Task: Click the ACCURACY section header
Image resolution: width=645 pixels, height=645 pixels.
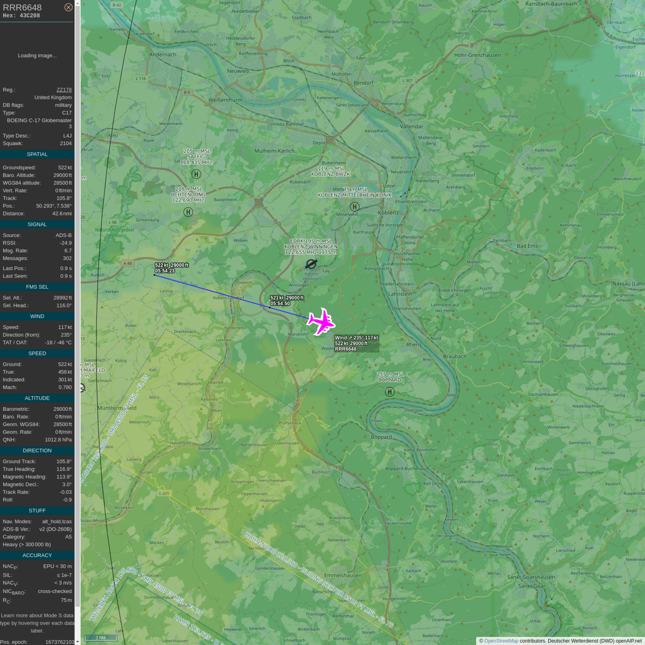Action: point(37,555)
